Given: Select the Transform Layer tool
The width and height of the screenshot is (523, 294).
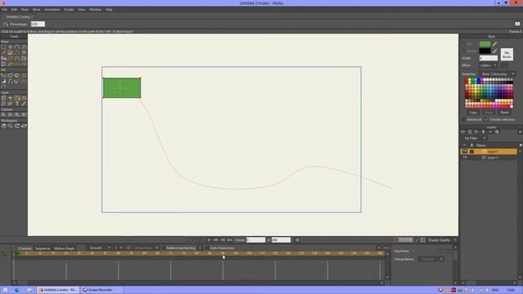Looking at the screenshot, I should 3,98.
